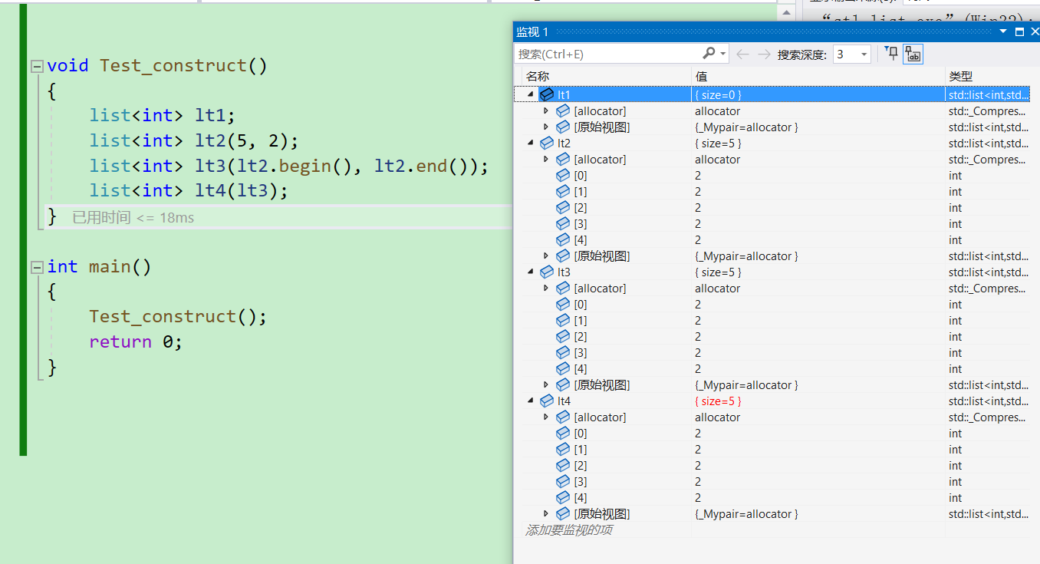1040x564 pixels.
Task: Click the '已用时间 <= 18ms' elapsed time hint
Action: 133,218
